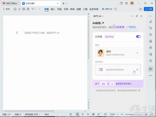Click the undo arrow icon
The width and height of the screenshot is (156, 117).
click(32, 9)
